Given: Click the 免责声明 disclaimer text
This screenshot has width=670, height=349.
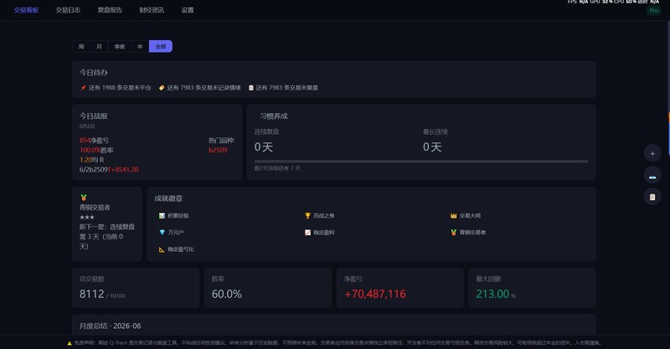Looking at the screenshot, I should [x=338, y=343].
